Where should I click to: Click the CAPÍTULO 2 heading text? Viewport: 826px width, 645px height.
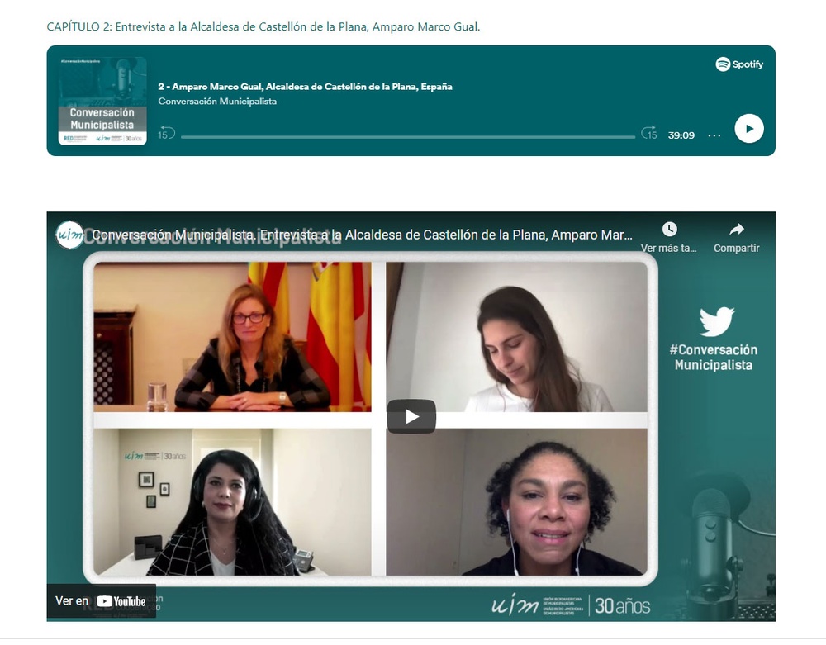(263, 27)
